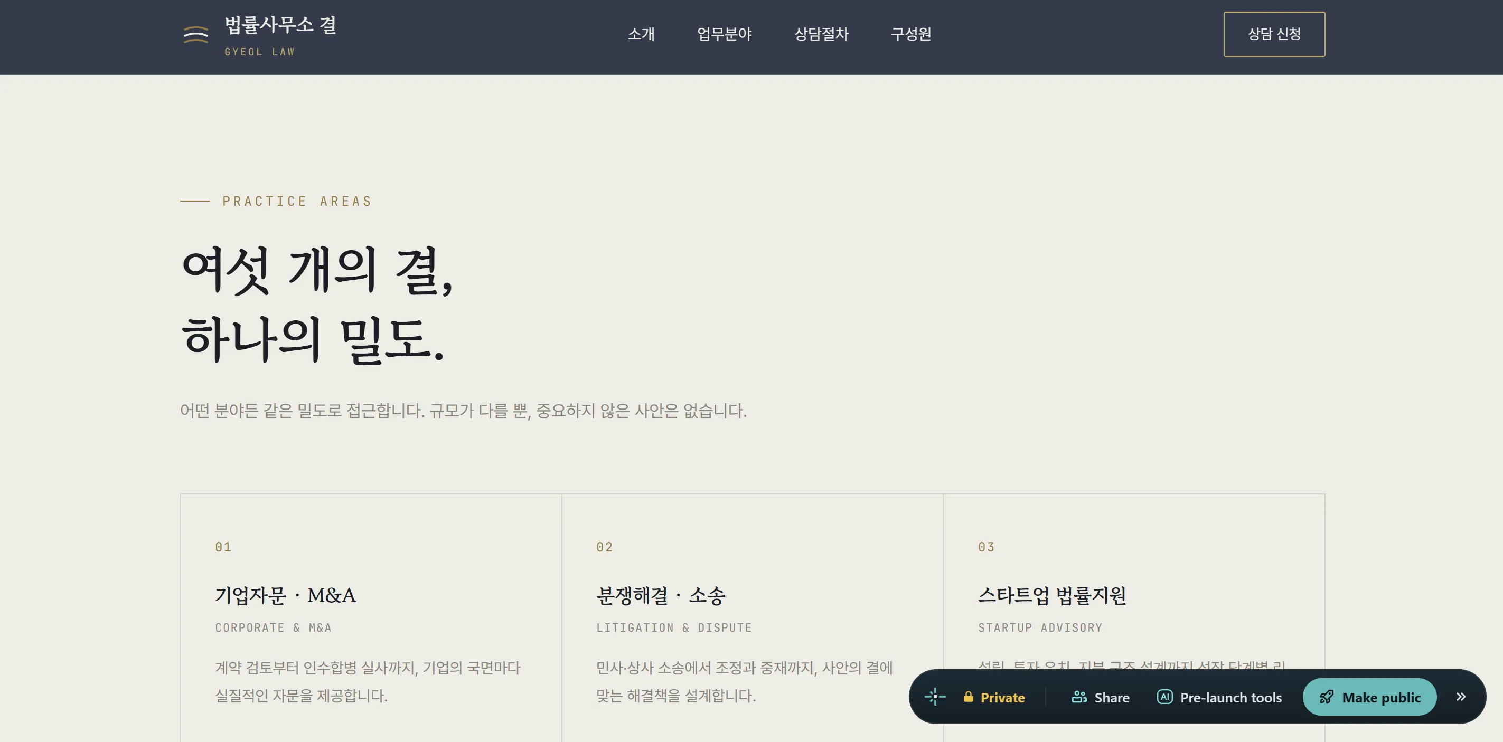Click the AI icon beside Pre-launch tools
The image size is (1503, 742).
click(x=1164, y=697)
